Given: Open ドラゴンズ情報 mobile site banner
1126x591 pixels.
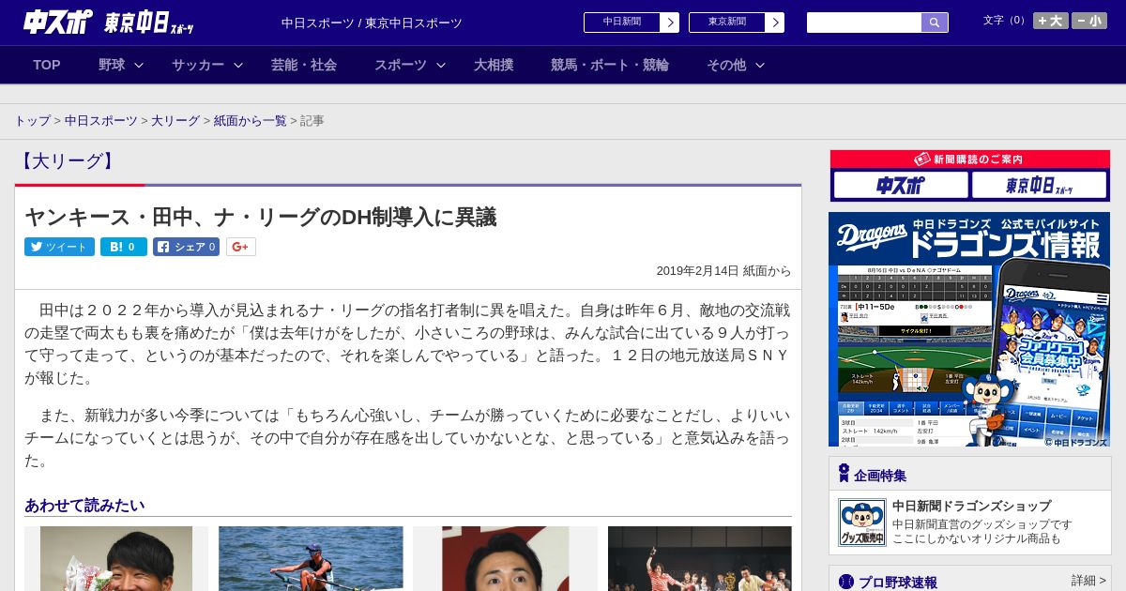Looking at the screenshot, I should (x=969, y=329).
